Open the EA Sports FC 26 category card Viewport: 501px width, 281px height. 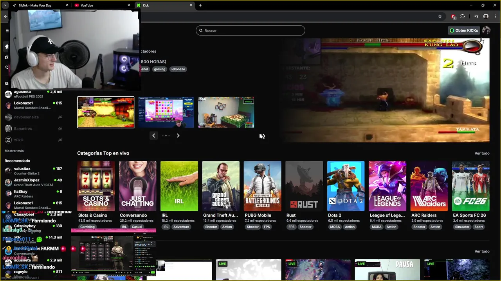[x=470, y=186]
